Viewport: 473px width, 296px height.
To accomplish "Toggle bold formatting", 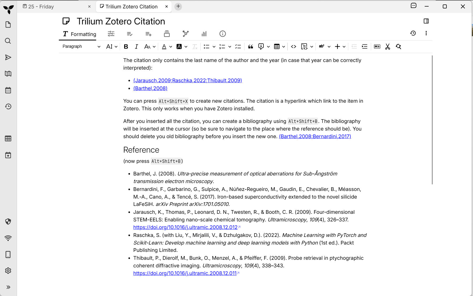I will pyautogui.click(x=126, y=46).
